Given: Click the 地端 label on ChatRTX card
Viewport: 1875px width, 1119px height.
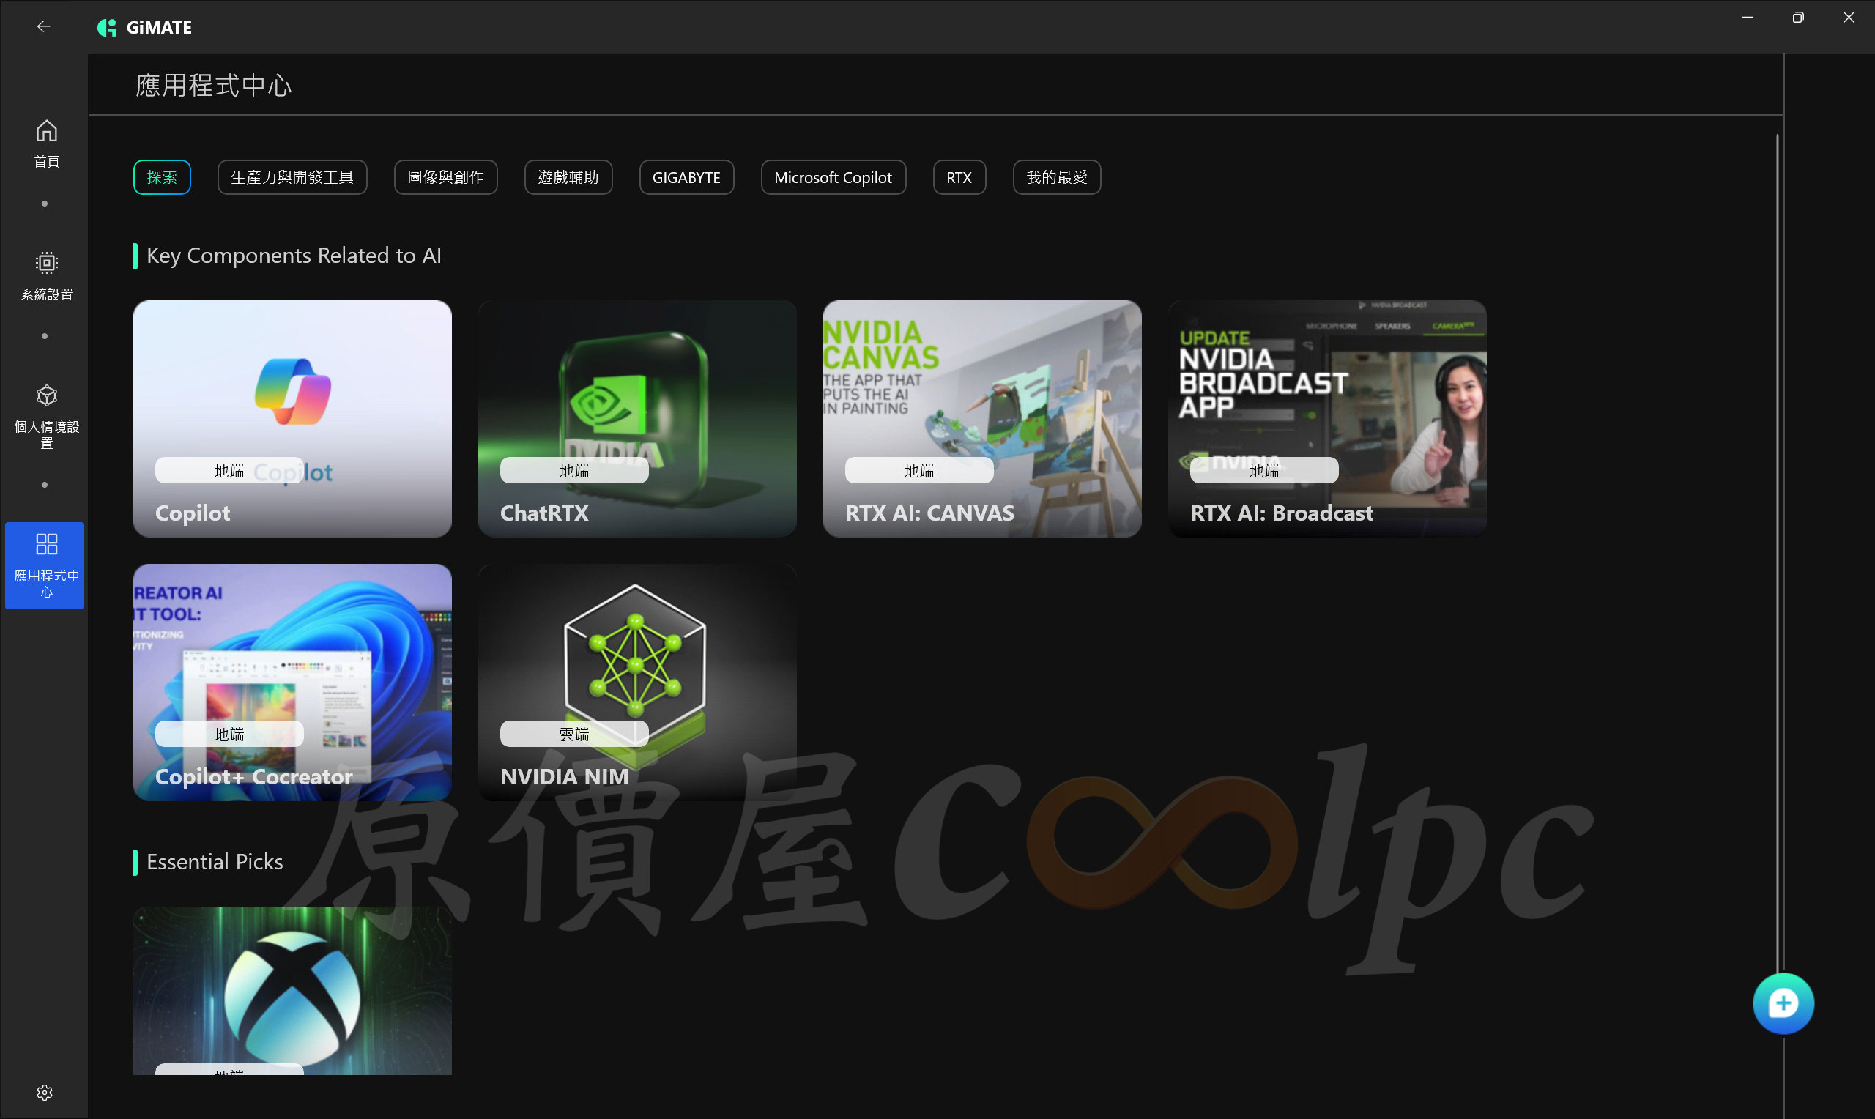Looking at the screenshot, I should pos(573,471).
